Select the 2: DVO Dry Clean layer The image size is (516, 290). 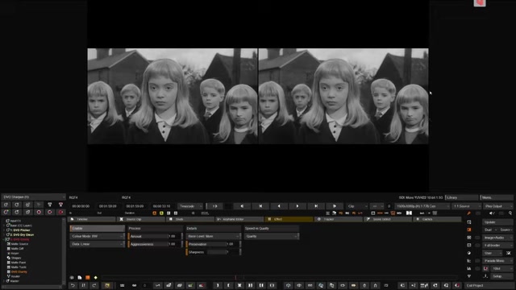pos(22,234)
